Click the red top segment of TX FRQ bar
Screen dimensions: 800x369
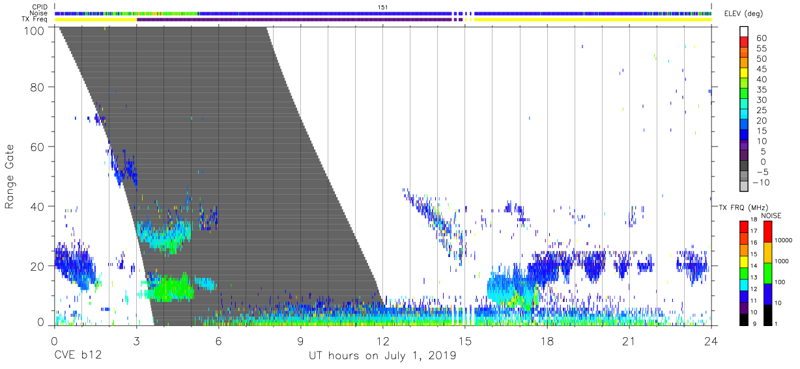743,226
